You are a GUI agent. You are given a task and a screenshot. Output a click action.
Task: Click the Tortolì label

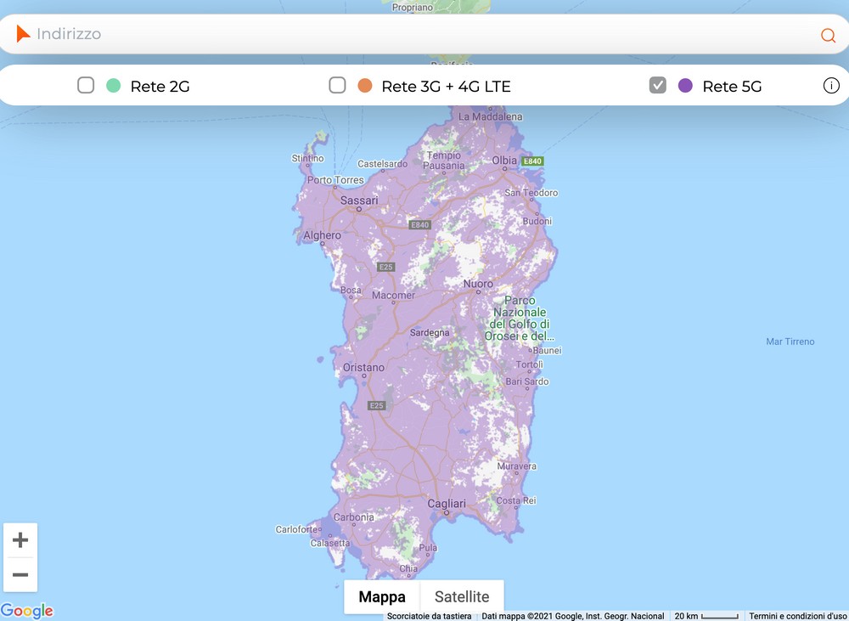[x=530, y=364]
